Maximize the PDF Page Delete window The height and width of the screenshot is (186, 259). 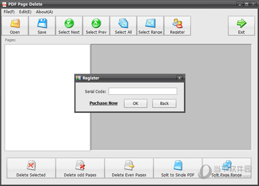tap(246, 4)
